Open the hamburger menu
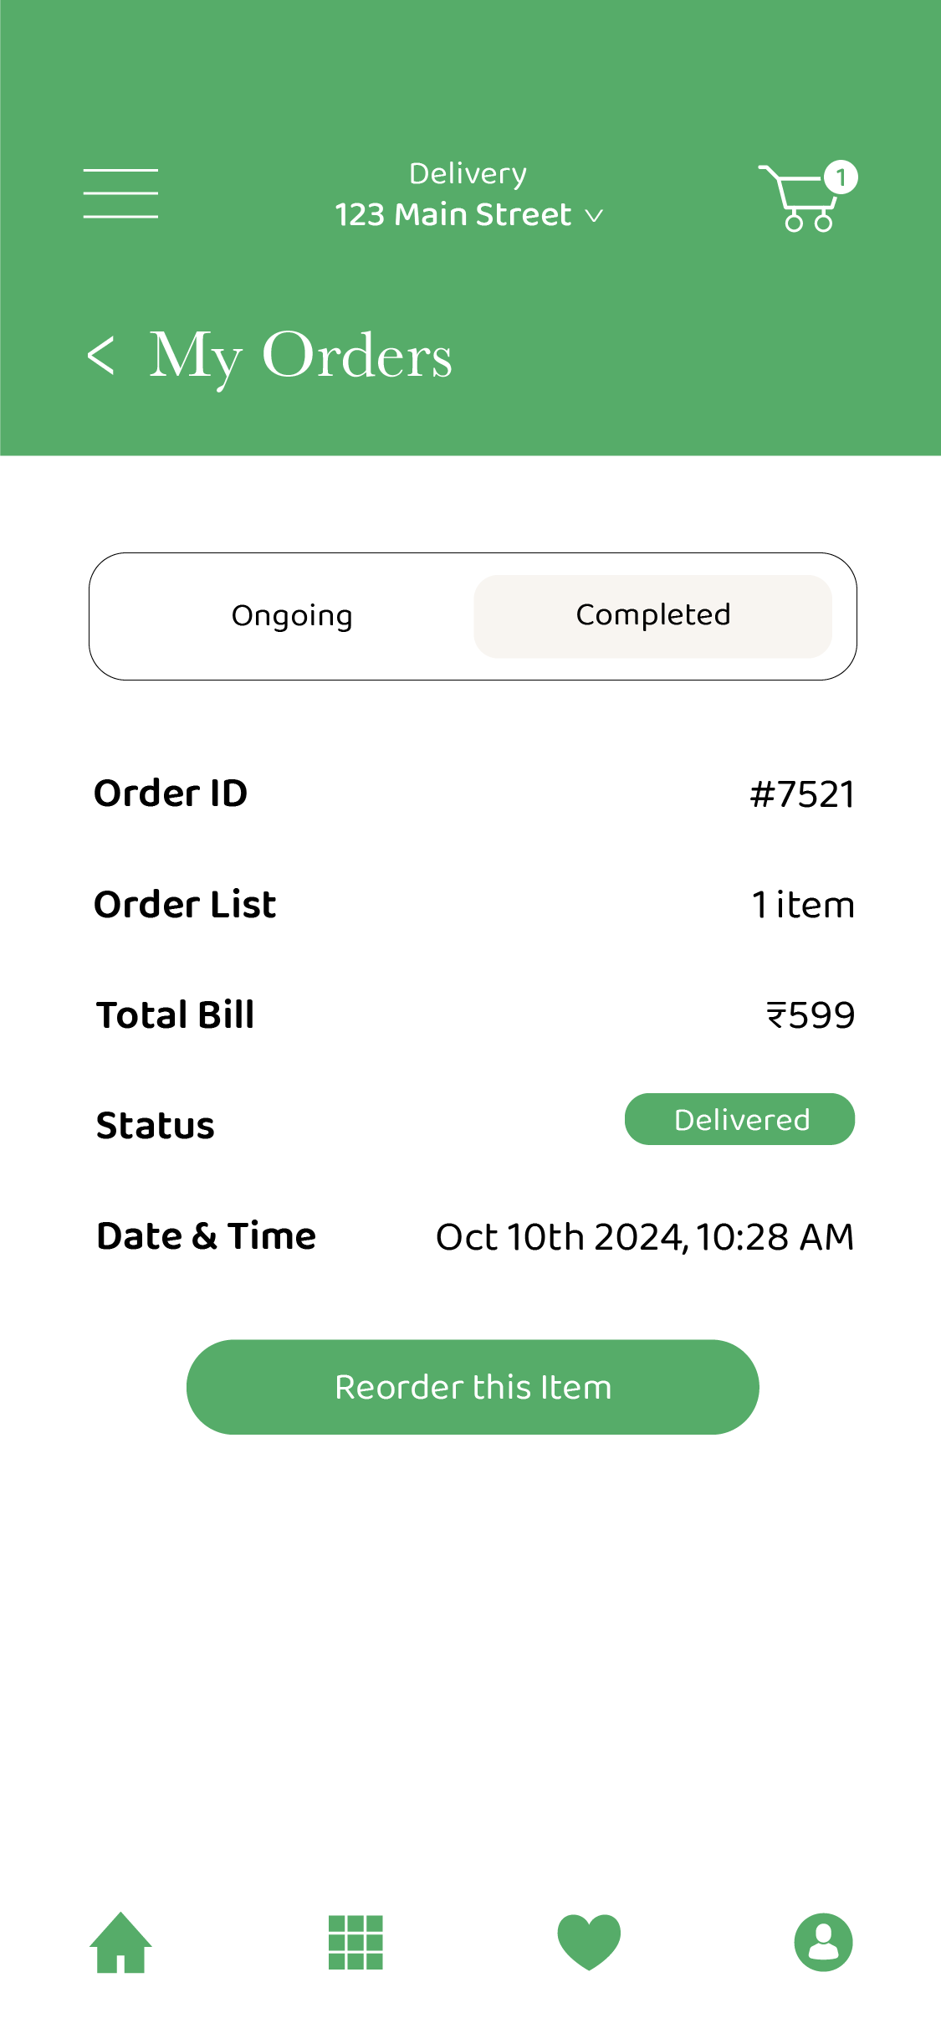941x2039 pixels. point(120,193)
